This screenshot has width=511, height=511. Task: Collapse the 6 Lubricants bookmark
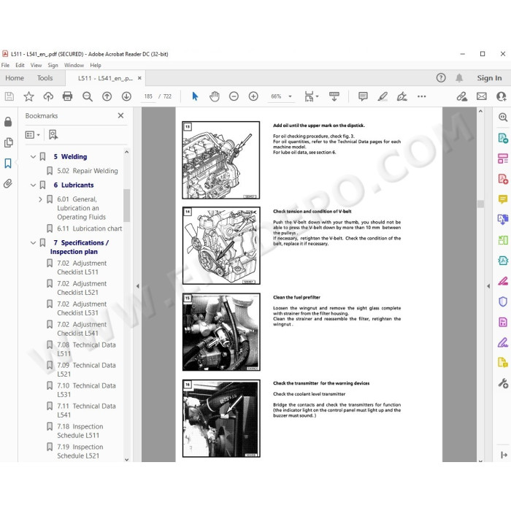(33, 185)
